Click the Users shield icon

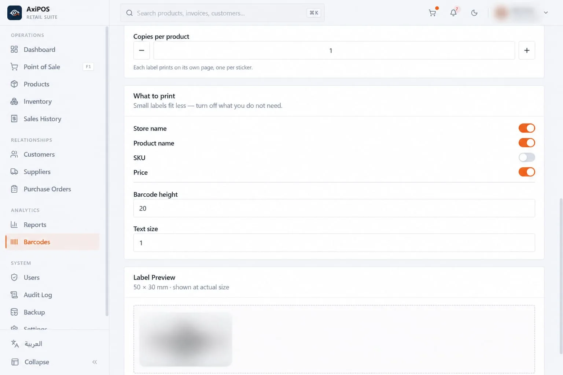[14, 277]
